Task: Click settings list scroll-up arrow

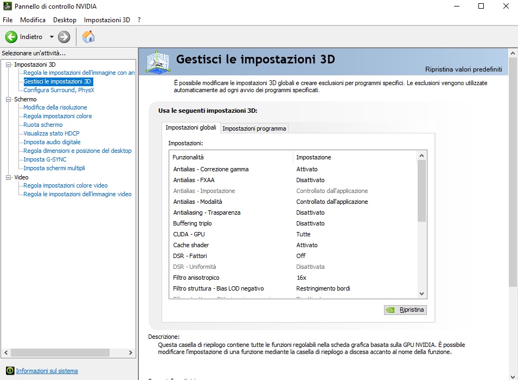Action: [421, 156]
